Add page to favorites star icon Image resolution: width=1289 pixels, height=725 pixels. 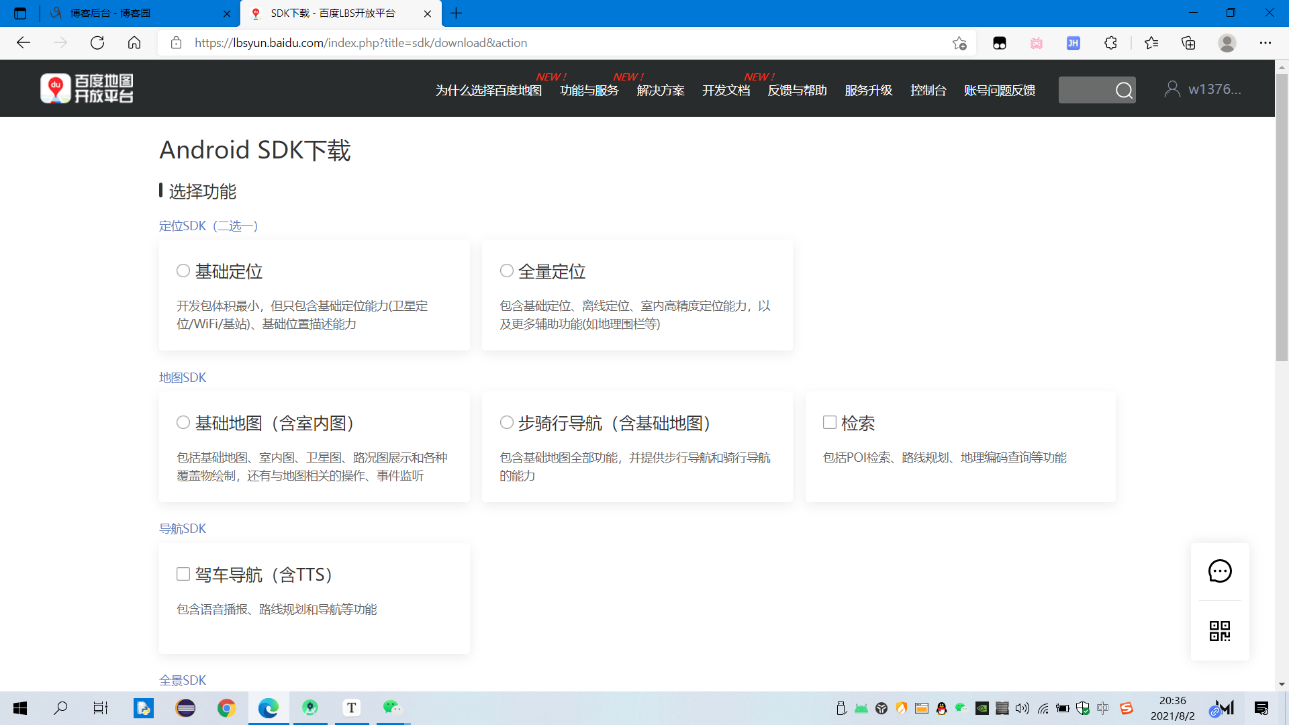(x=959, y=43)
